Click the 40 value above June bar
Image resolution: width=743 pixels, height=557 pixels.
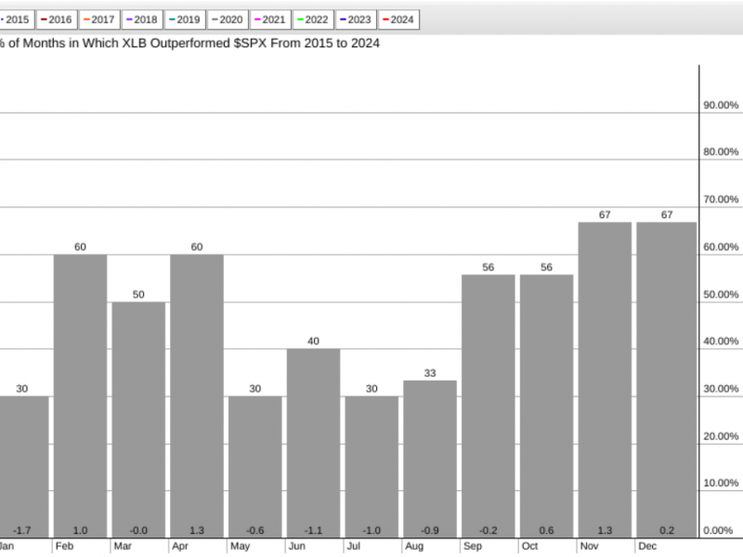(x=313, y=341)
